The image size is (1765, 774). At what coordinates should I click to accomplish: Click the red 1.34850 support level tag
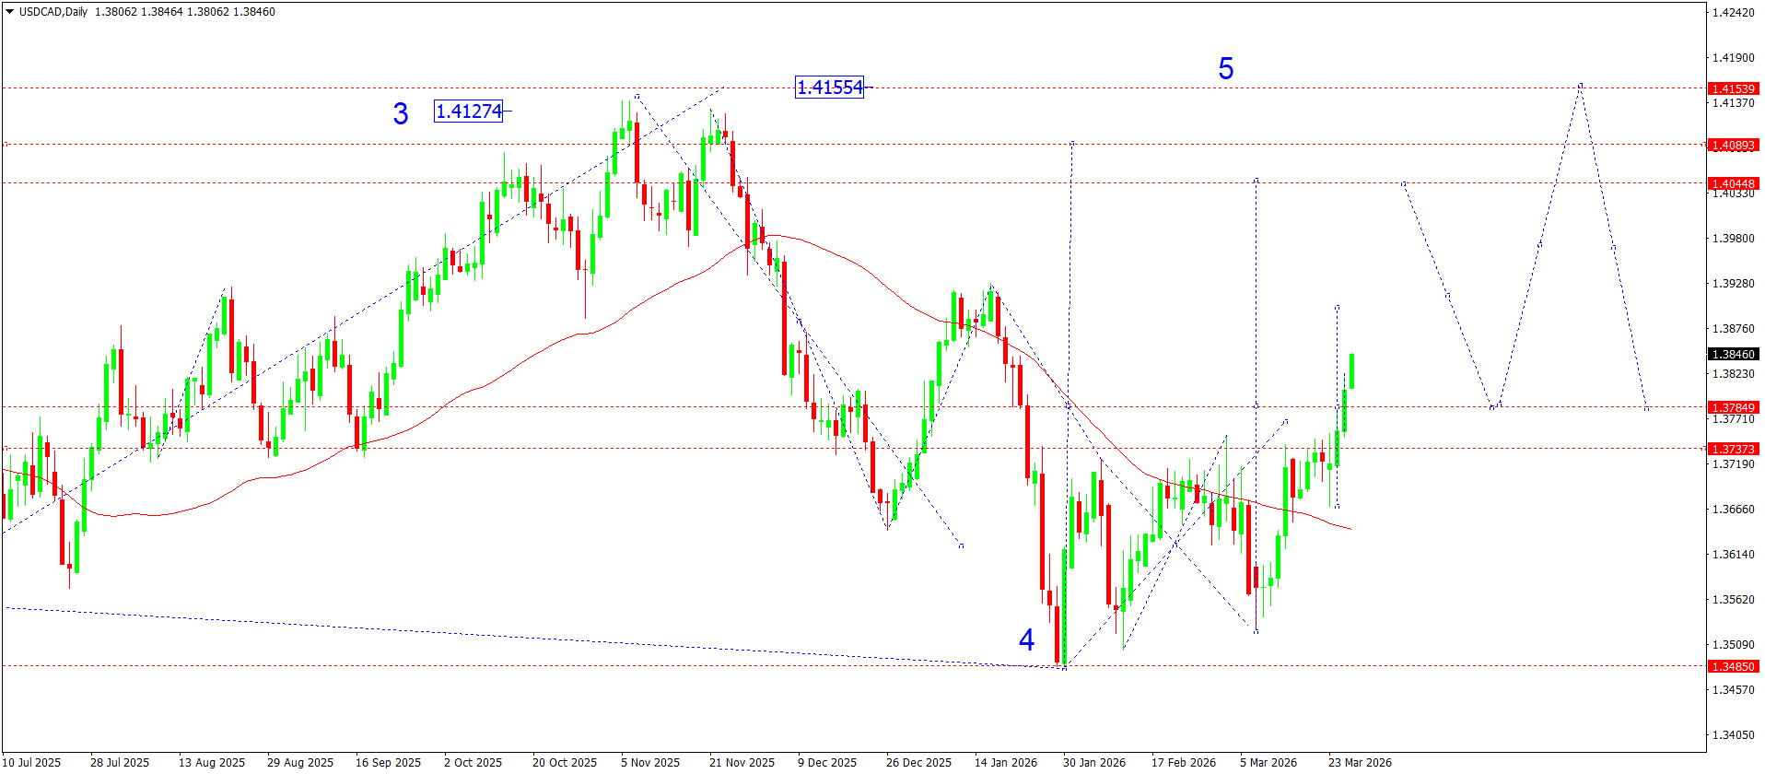1733,666
